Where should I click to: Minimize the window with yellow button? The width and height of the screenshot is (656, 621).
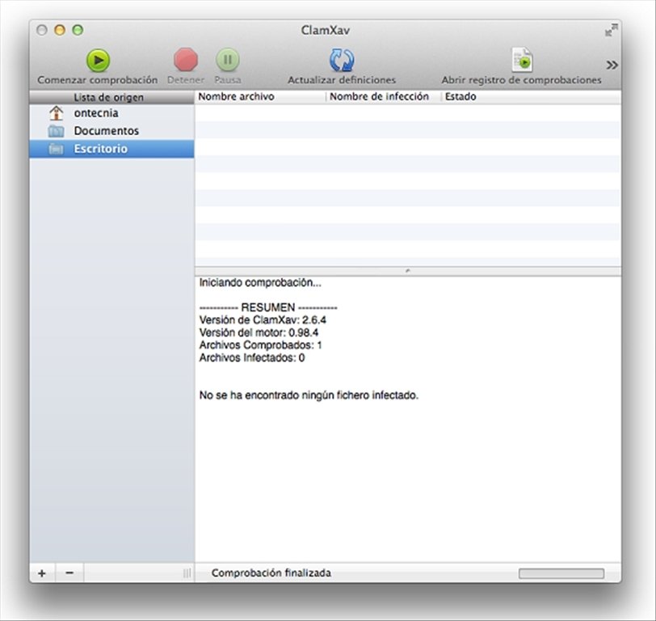click(60, 30)
